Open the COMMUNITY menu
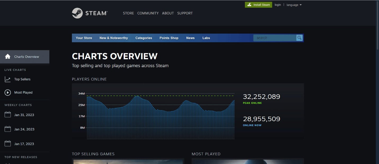The width and height of the screenshot is (379, 164). [148, 13]
